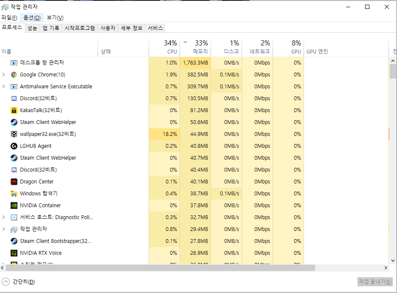Select the wallpaper32.exe(32비트) row name
This screenshot has width=397, height=293.
(x=48, y=134)
